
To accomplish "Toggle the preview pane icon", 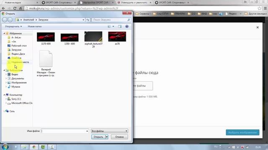I will coord(120,26).
